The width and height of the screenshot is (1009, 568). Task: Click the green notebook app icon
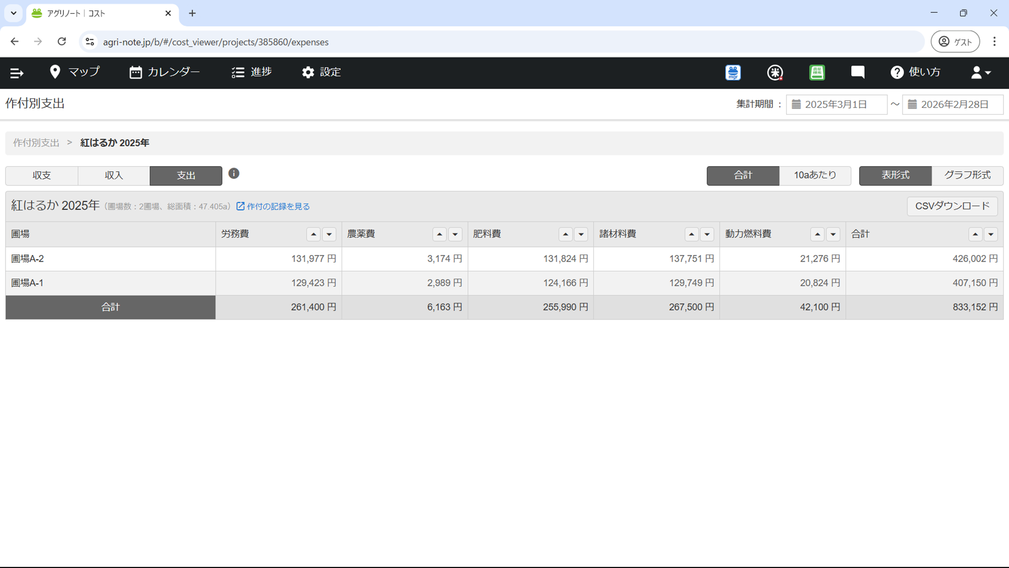(x=817, y=73)
